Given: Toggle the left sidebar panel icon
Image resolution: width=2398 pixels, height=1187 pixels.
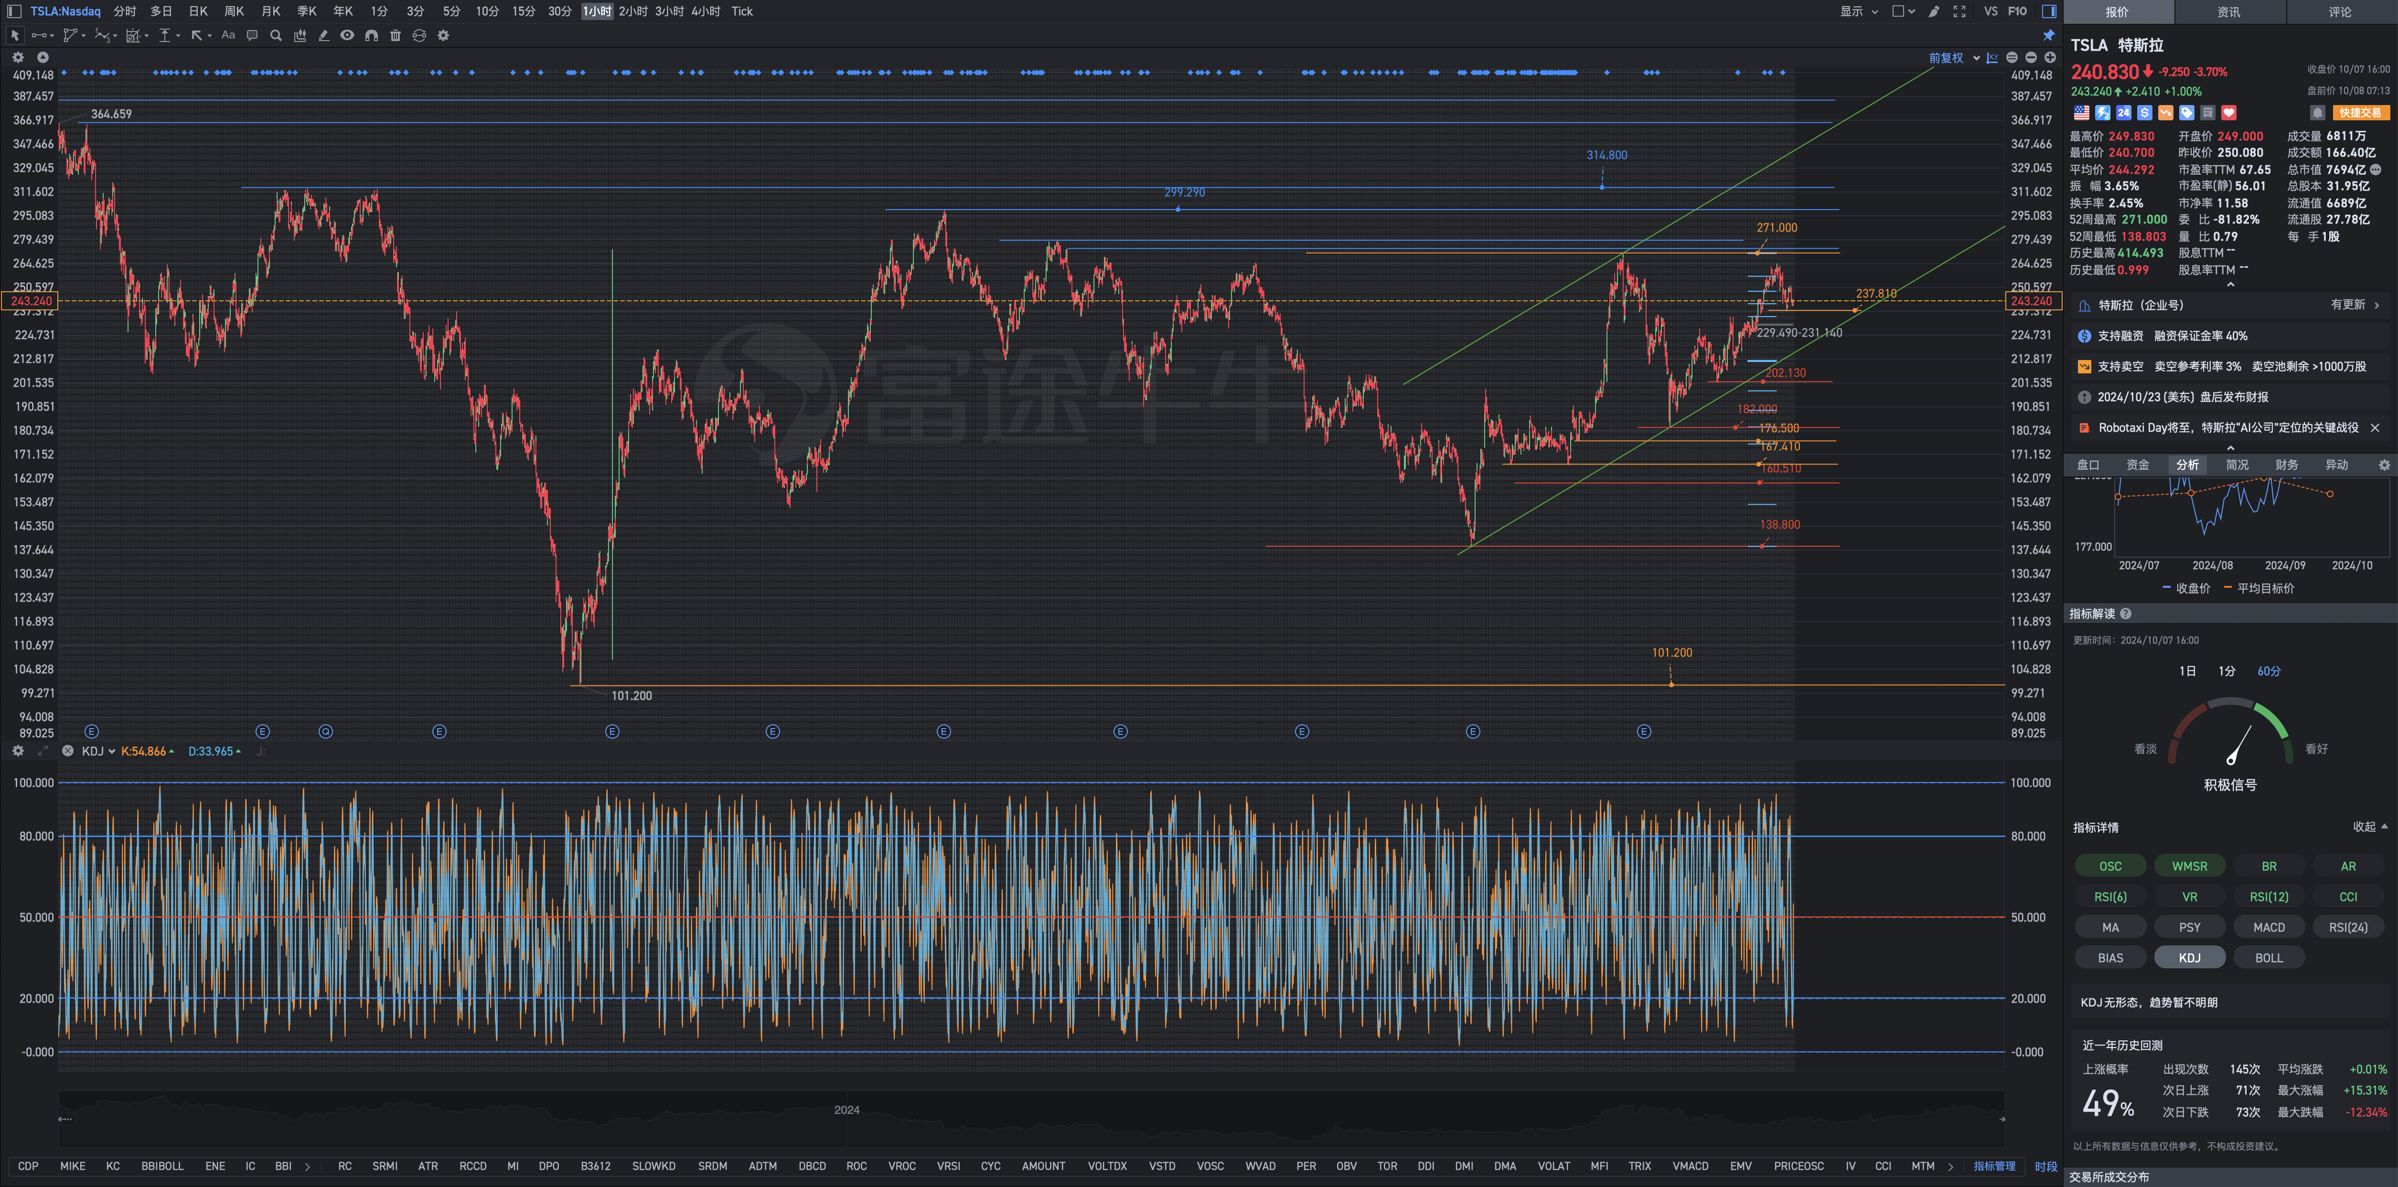Looking at the screenshot, I should (x=14, y=11).
